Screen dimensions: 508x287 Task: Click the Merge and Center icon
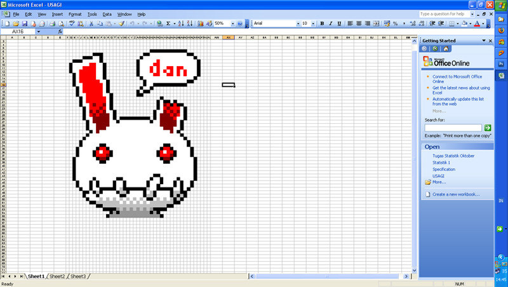376,23
